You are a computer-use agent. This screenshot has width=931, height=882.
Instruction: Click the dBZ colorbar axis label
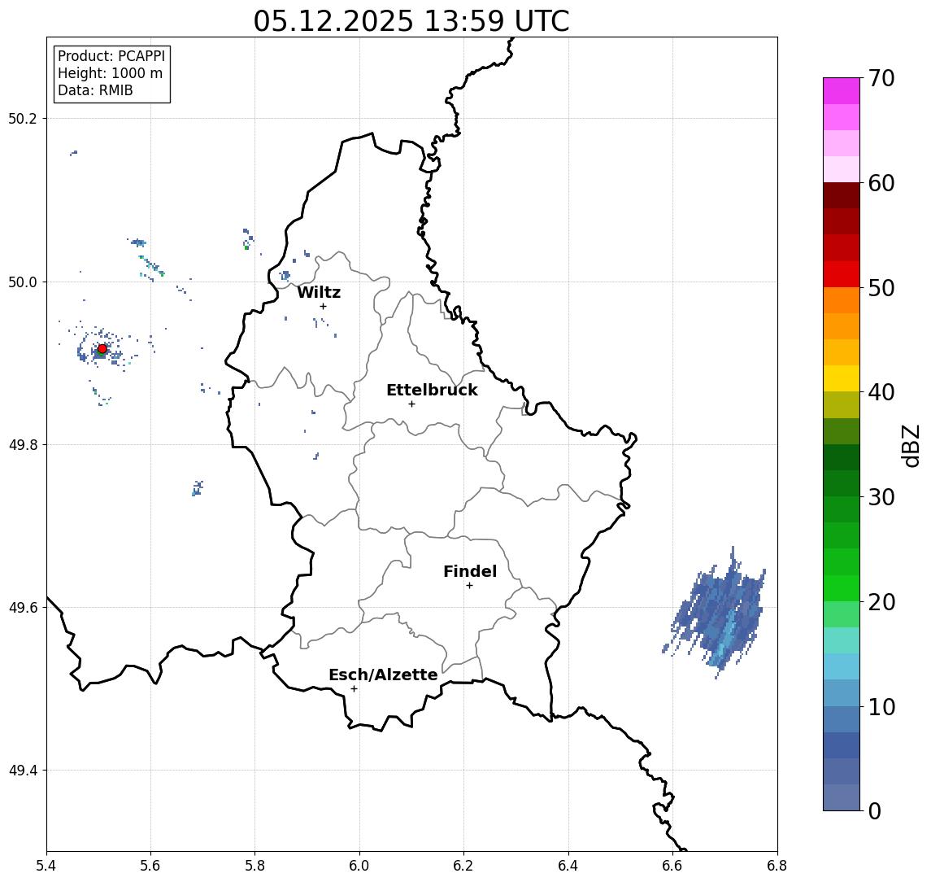pyautogui.click(x=911, y=445)
